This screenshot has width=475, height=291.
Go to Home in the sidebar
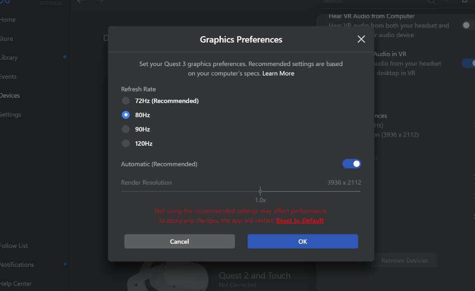click(x=8, y=19)
